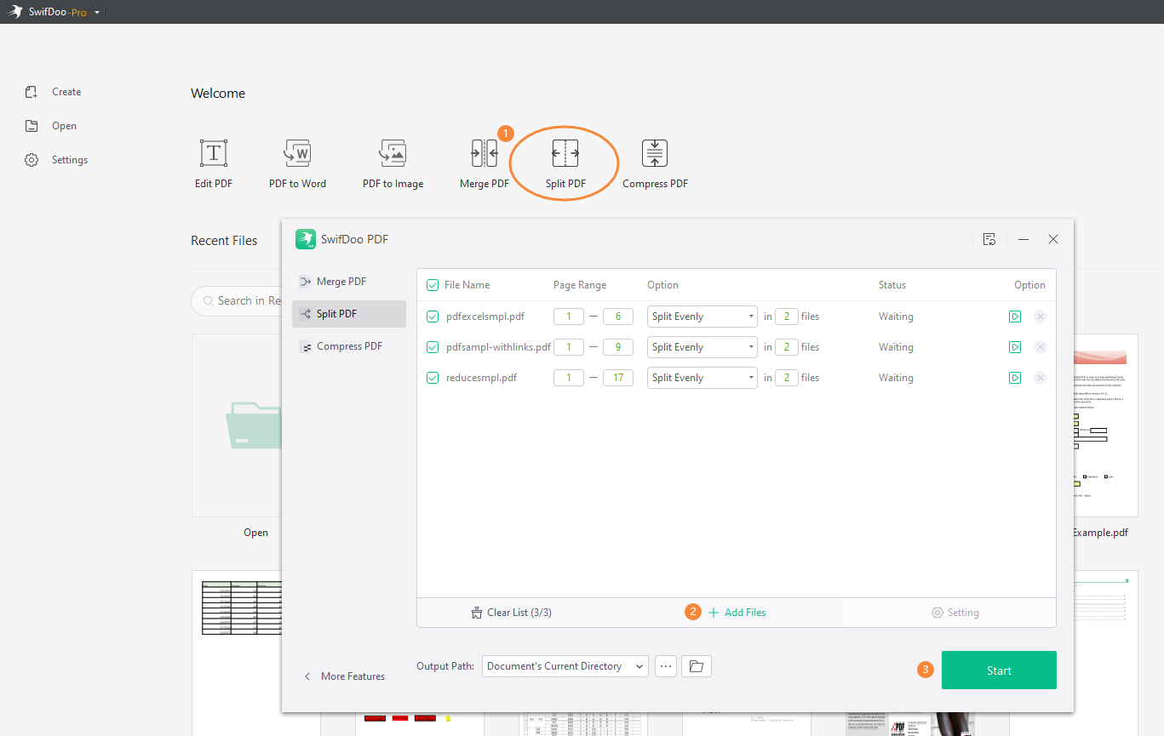This screenshot has height=736, width=1164.
Task: Launch PDF to Word converter
Action: [297, 164]
